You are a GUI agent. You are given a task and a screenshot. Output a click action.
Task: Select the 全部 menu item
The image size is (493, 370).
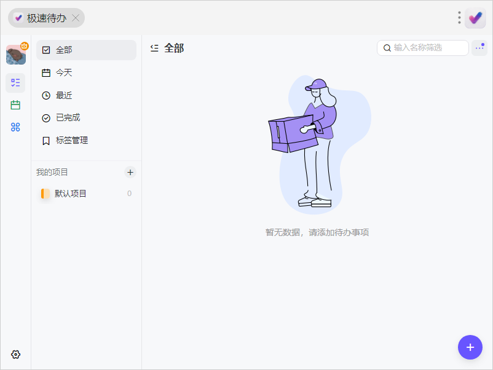click(86, 50)
